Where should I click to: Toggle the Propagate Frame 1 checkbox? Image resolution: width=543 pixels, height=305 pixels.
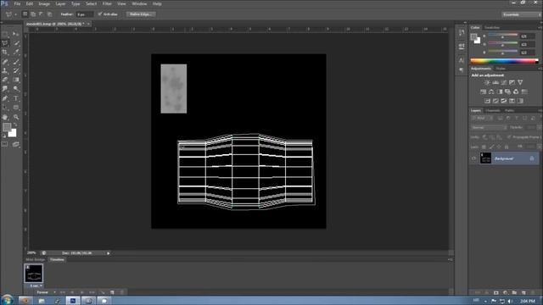coord(509,137)
